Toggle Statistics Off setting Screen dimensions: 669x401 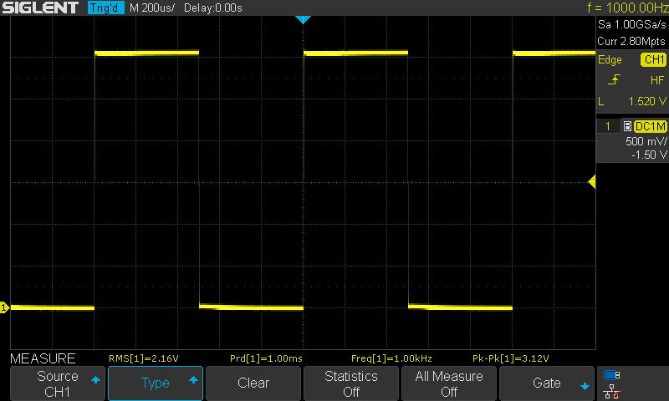tap(350, 383)
